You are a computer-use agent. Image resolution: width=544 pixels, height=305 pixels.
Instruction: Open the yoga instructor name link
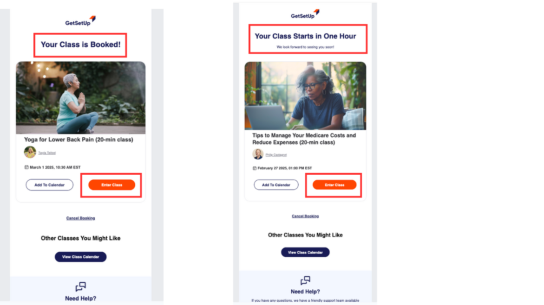pos(47,152)
